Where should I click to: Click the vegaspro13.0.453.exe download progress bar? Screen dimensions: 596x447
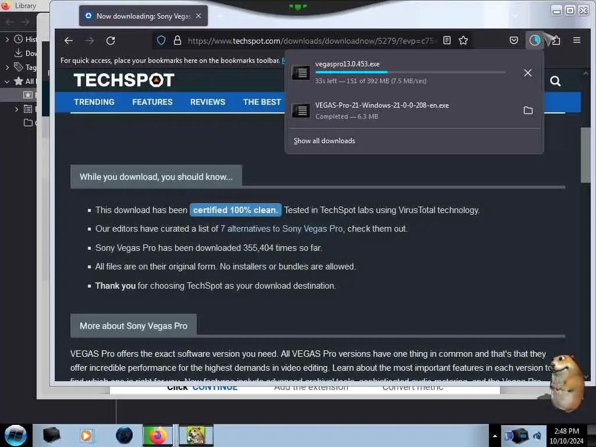410,72
